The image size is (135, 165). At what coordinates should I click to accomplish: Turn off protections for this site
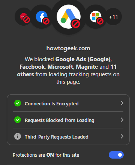116,155
